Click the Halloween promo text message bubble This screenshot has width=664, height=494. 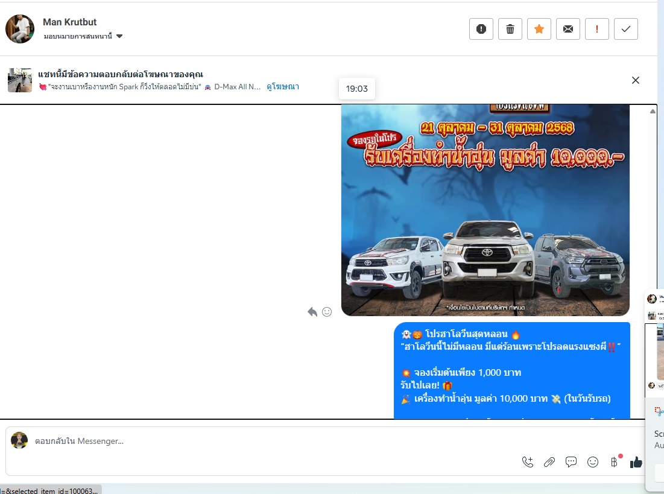pyautogui.click(x=512, y=371)
